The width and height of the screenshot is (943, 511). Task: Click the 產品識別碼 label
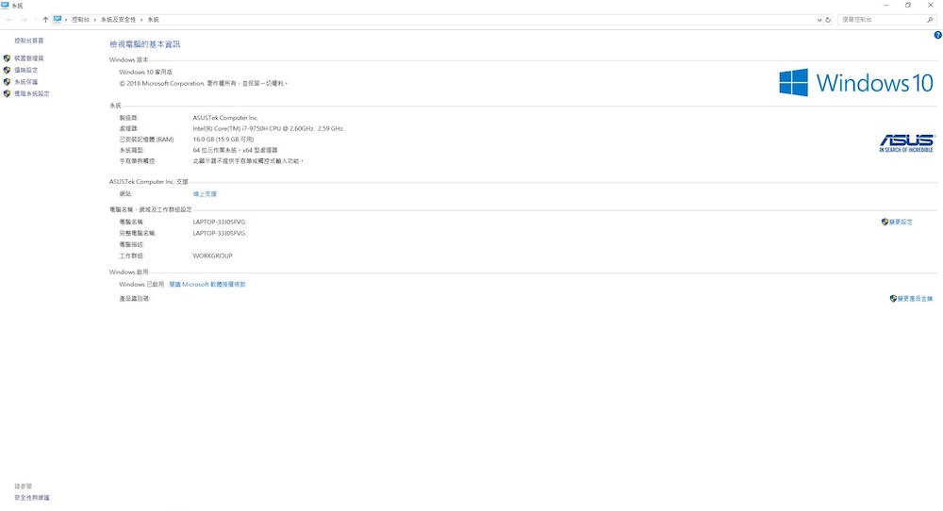tap(134, 299)
